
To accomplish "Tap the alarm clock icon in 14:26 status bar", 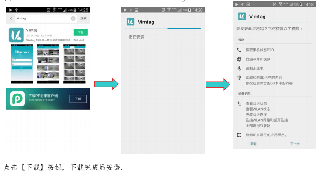I will tap(48, 10).
